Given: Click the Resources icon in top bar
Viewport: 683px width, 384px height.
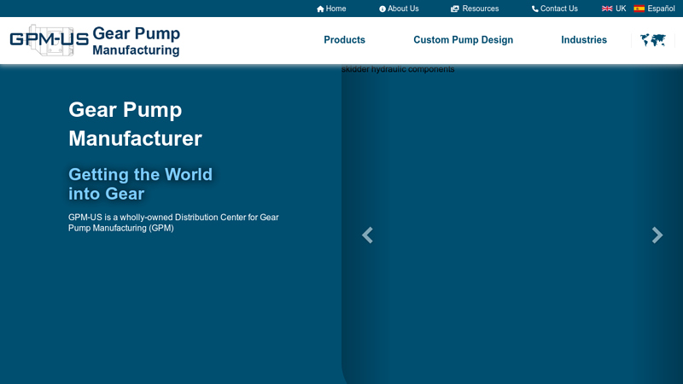Looking at the screenshot, I should (x=455, y=9).
